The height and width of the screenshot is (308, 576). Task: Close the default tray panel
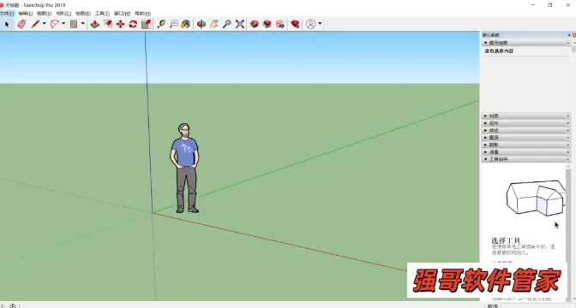574,35
